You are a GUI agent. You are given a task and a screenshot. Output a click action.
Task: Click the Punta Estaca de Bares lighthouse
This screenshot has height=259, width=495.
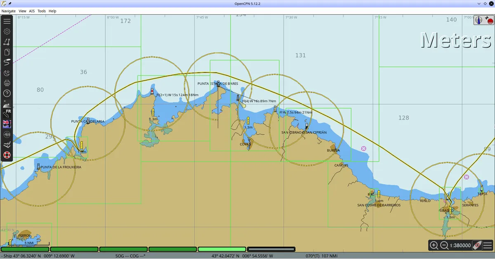tap(218, 83)
